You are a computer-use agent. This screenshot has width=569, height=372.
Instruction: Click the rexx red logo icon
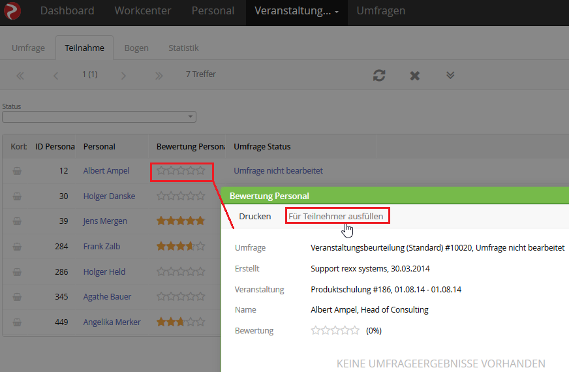pos(12,11)
